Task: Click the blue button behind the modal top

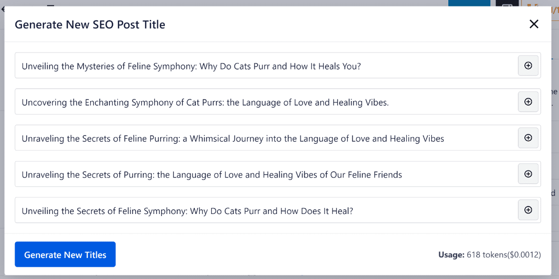Action: click(469, 2)
